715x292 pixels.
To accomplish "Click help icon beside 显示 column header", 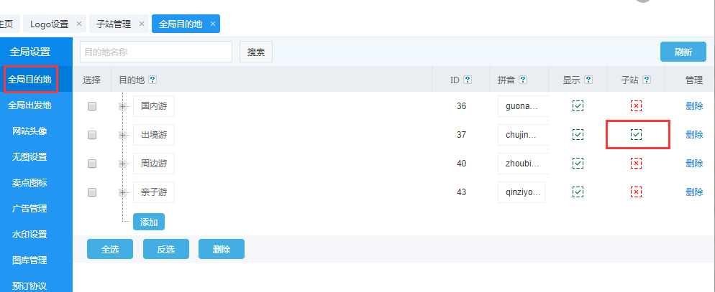I will click(x=588, y=80).
